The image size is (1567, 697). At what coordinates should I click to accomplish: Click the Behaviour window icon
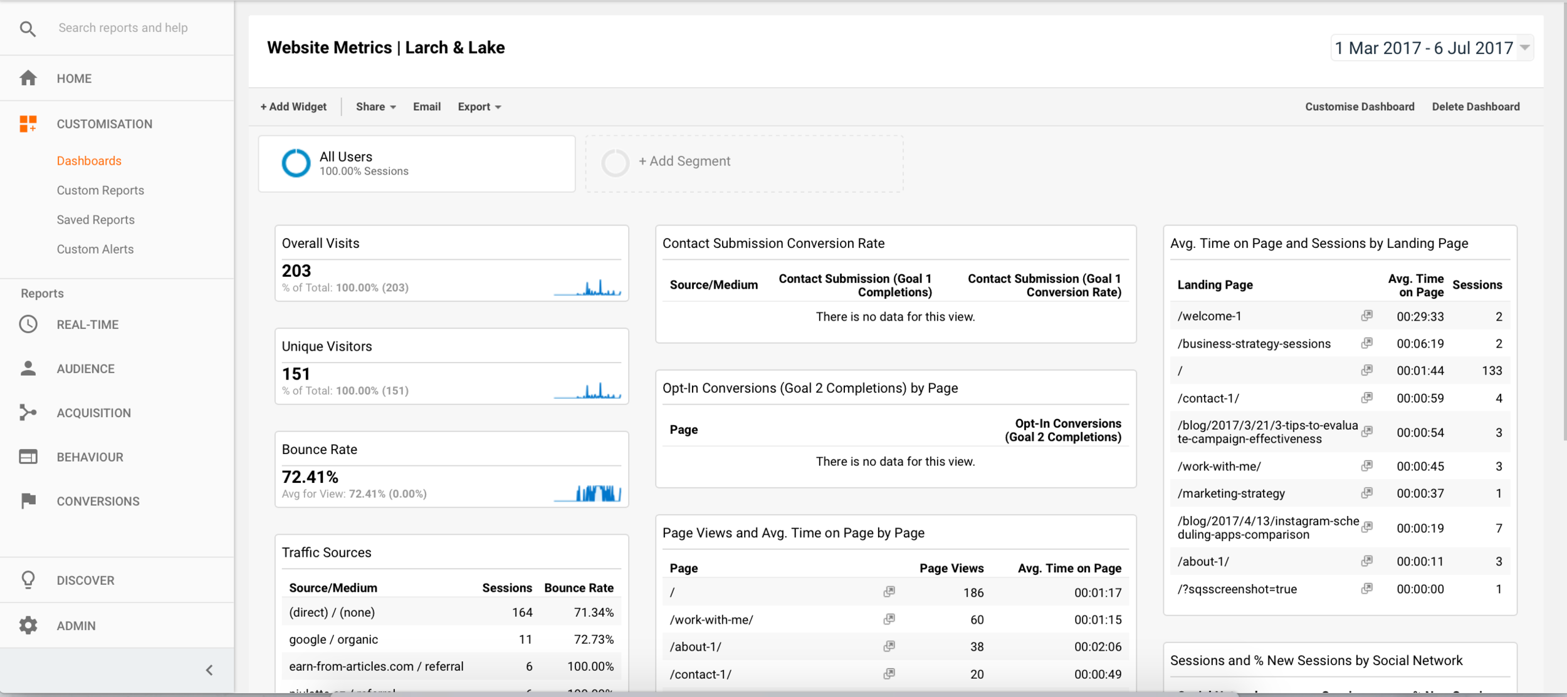coord(28,457)
